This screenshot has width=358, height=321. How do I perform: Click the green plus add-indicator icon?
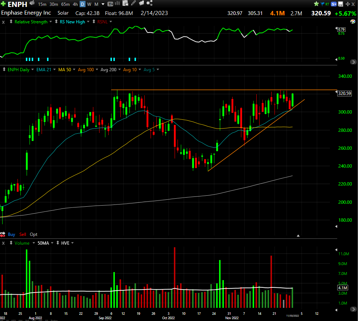pos(3,4)
